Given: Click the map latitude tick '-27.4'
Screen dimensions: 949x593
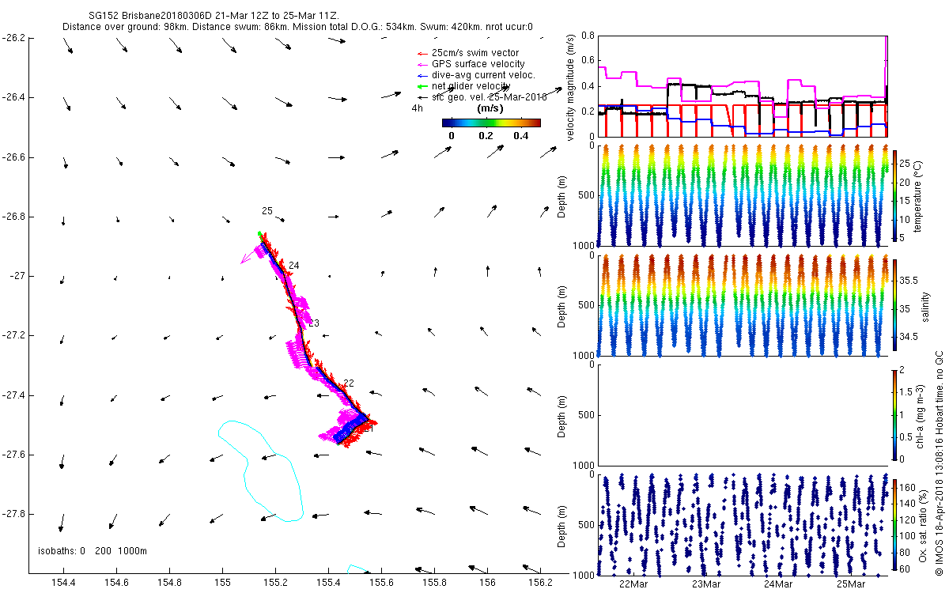Looking at the screenshot, I should pos(13,395).
